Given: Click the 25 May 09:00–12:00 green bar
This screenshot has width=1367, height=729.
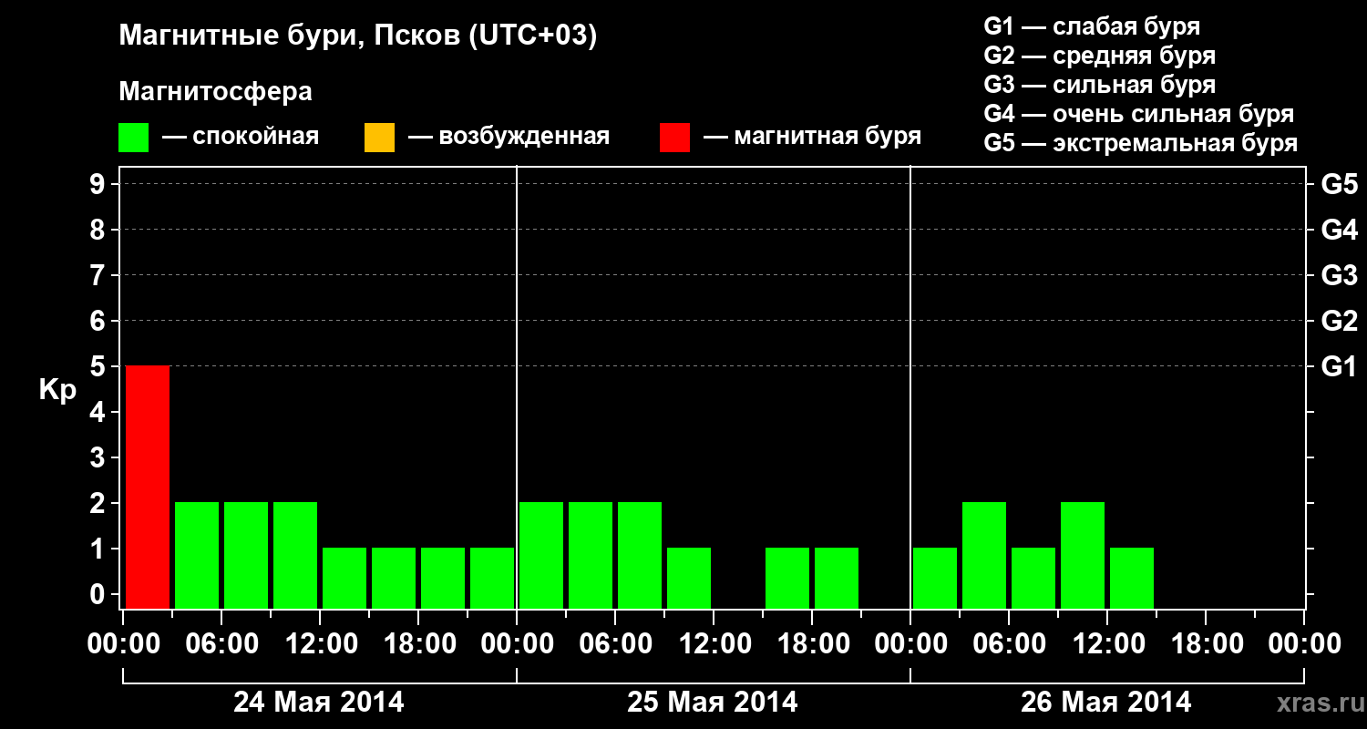Looking at the screenshot, I should (x=689, y=579).
